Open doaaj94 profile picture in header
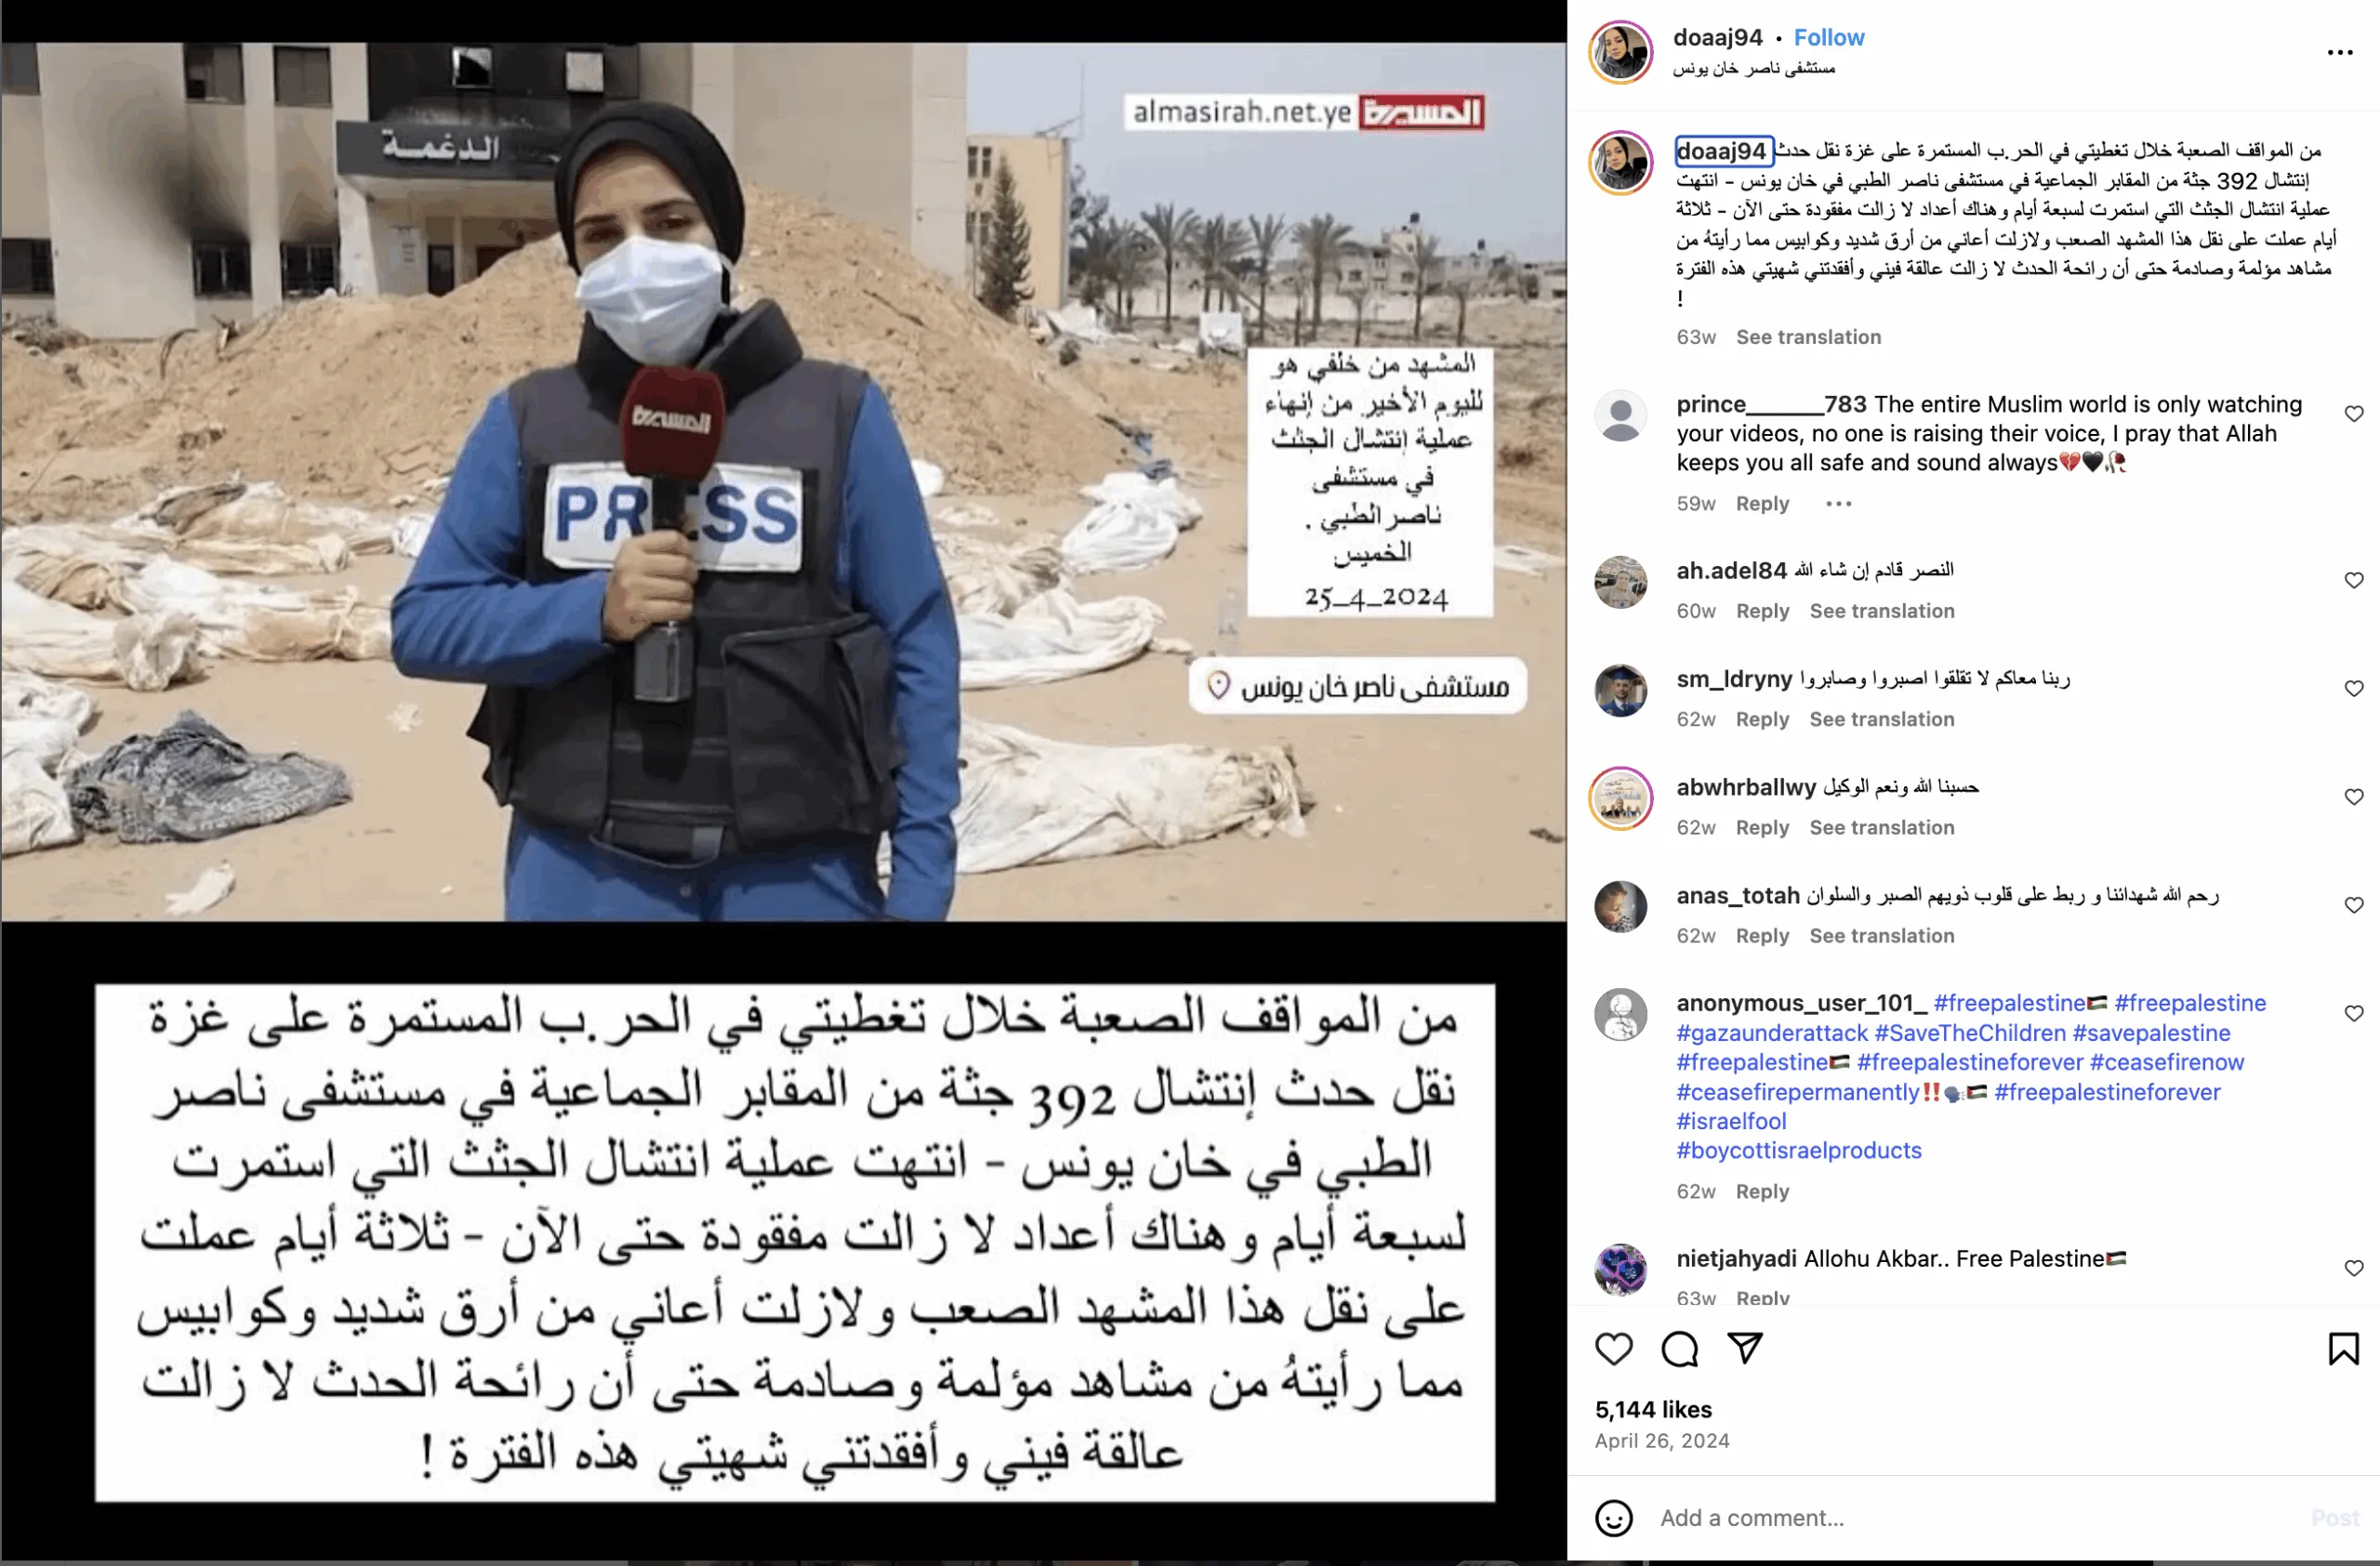Screen dimensions: 2380x1566 coord(1620,52)
